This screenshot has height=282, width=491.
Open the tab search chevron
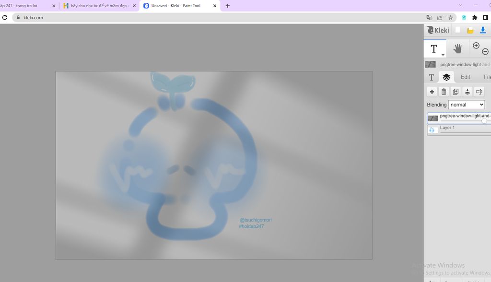coord(460,5)
